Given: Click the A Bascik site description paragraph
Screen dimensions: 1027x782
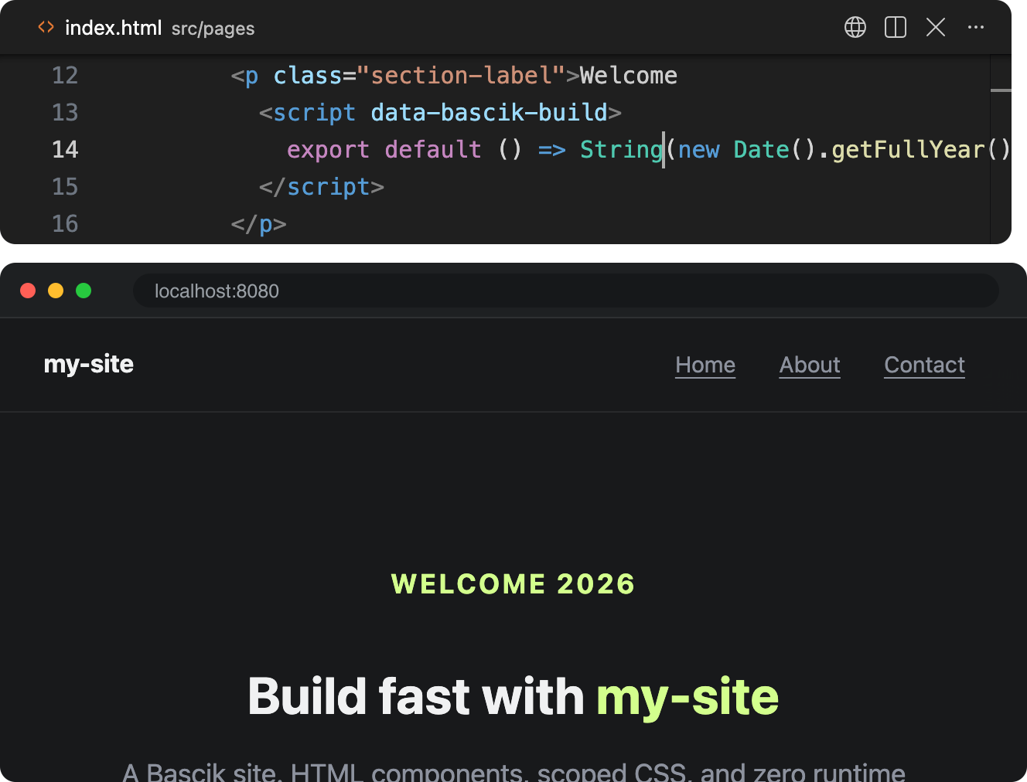Looking at the screenshot, I should 513,771.
